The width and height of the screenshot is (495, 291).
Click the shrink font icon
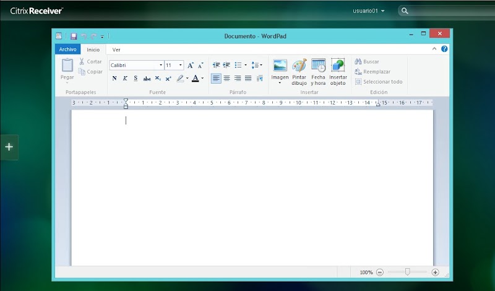(x=200, y=65)
